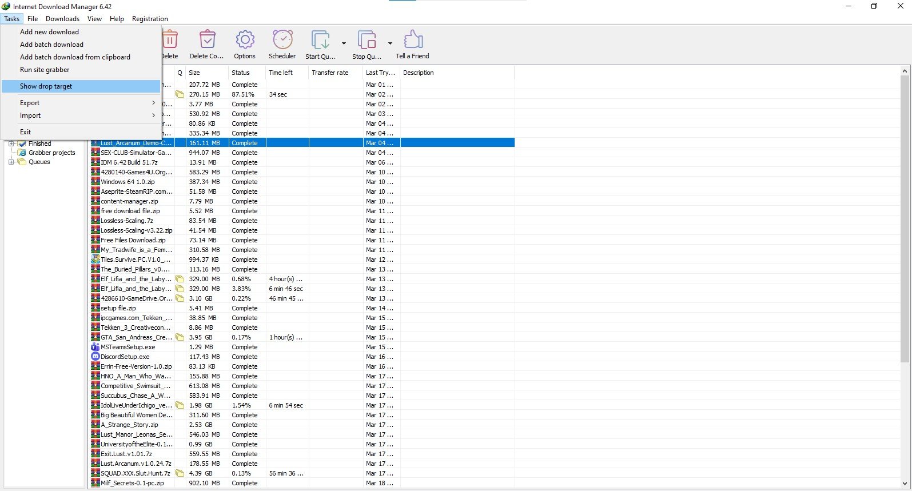912x491 pixels.
Task: Open the Downloads menu in menu bar
Action: click(x=62, y=19)
